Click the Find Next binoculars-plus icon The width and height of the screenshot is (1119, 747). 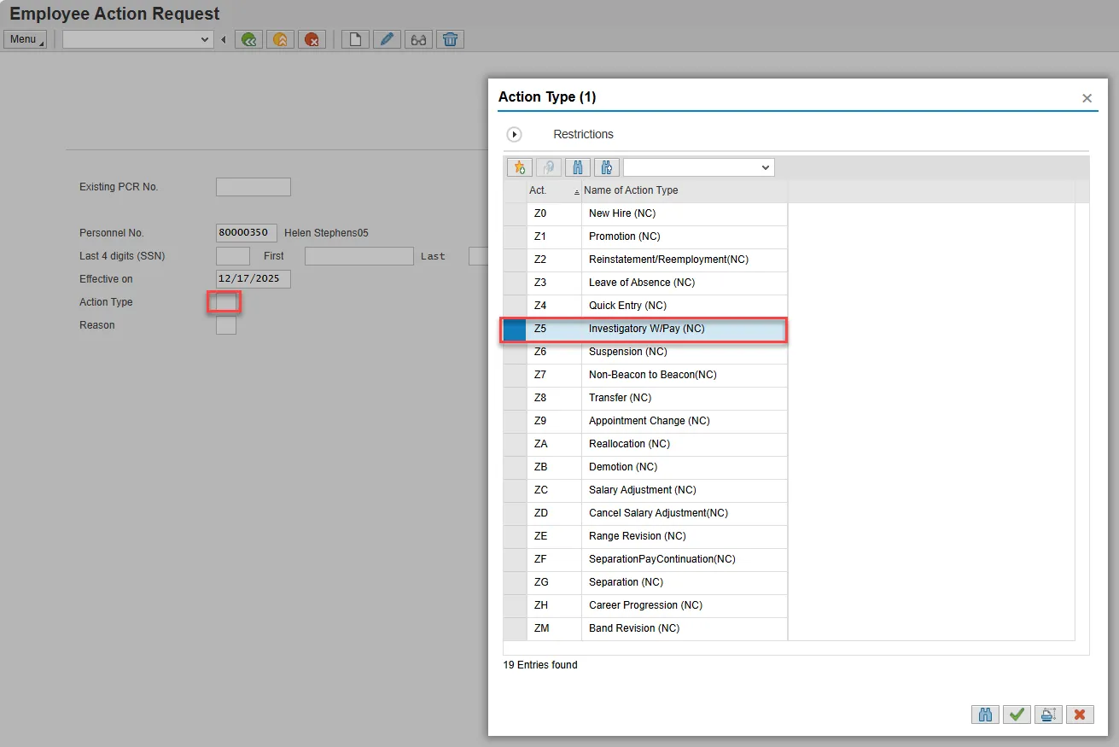coord(606,167)
